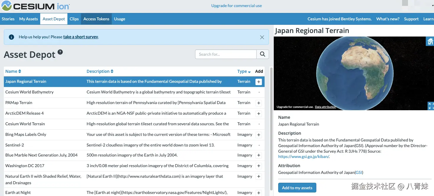This screenshot has width=434, height=196.
Task: Select Japan Regional Terrain row name
Action: 26,81
